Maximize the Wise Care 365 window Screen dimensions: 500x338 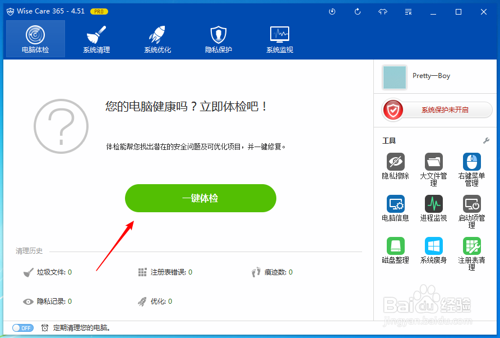(x=458, y=12)
